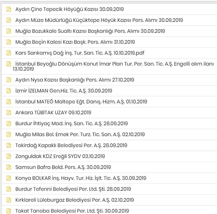Click PDF icon beside Aydın Çine Tepecik Höyüğü
Image resolution: width=217 pixels, height=214 pixels.
[9, 9]
